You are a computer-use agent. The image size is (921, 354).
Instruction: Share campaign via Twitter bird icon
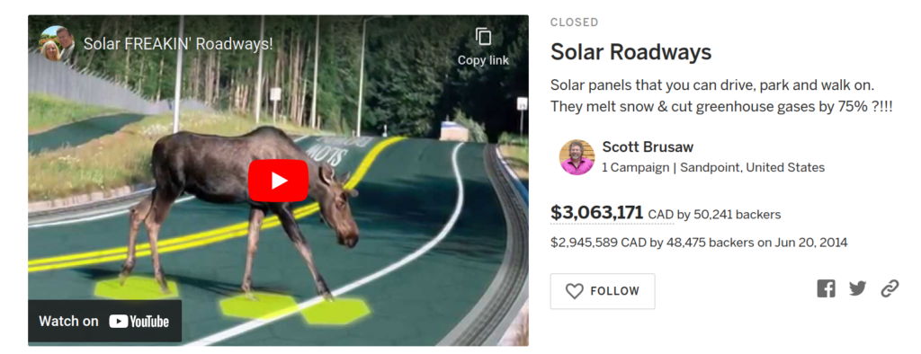pyautogui.click(x=857, y=288)
